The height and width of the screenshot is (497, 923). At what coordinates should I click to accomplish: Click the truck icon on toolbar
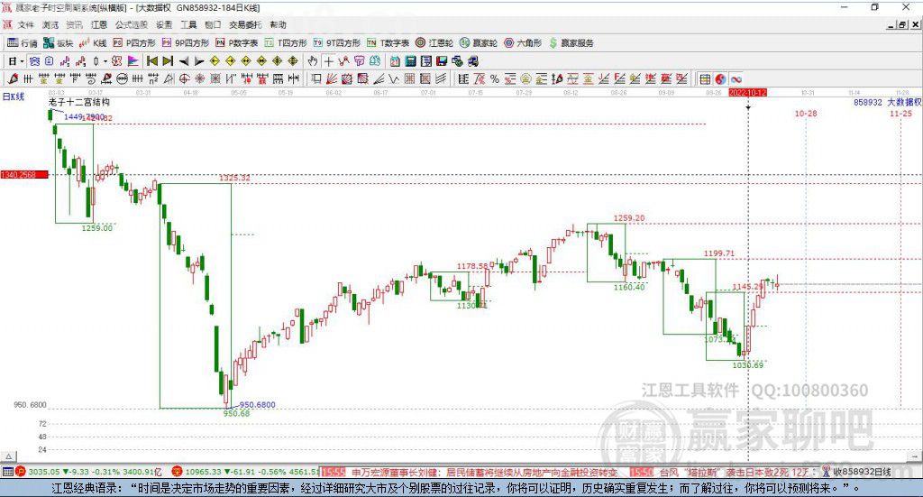click(x=473, y=61)
